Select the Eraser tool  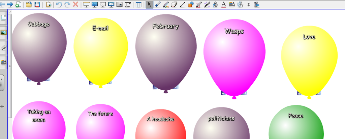point(174,4)
